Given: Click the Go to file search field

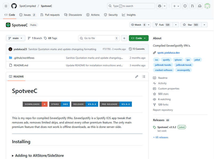Looking at the screenshot, I should click(x=98, y=38).
